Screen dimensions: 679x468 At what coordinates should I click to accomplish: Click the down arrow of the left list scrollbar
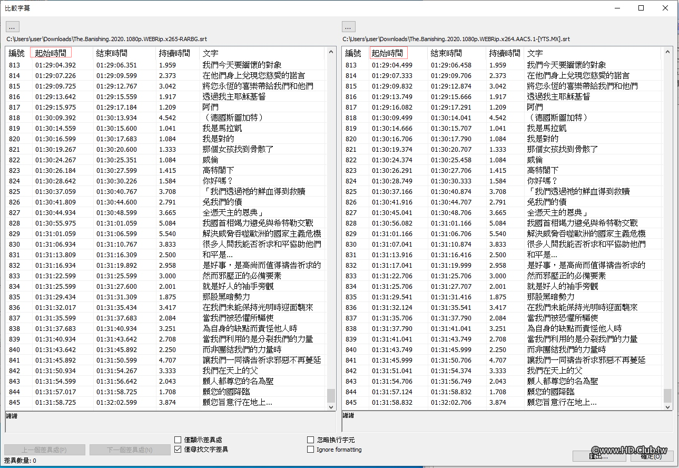(x=331, y=407)
